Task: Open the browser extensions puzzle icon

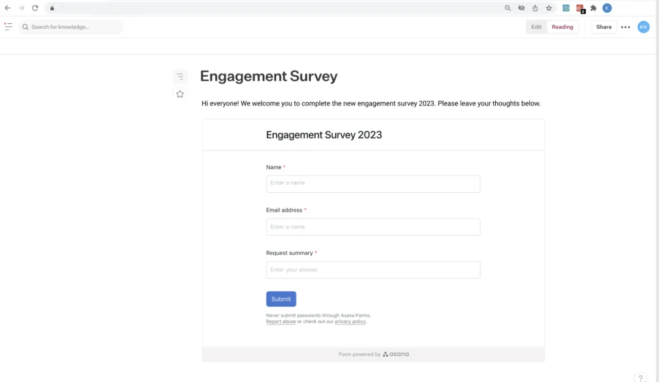Action: click(593, 8)
